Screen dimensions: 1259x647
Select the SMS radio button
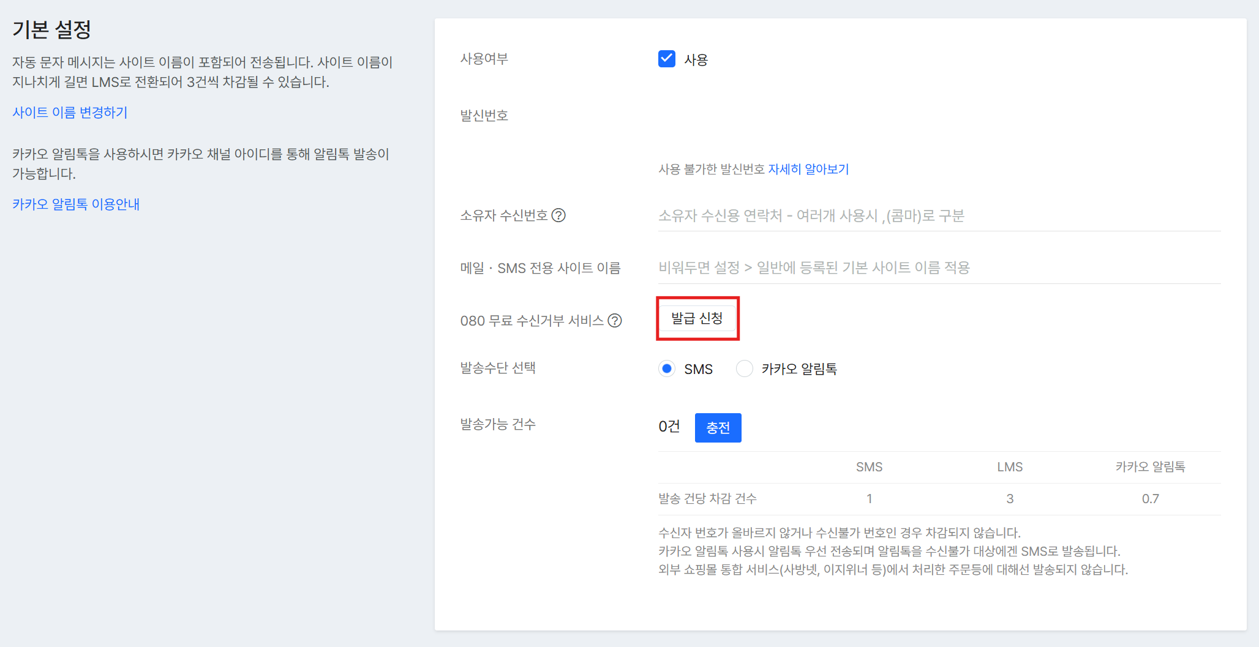pyautogui.click(x=667, y=368)
